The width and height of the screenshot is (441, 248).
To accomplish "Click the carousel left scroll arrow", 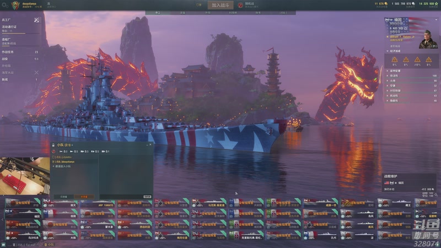I will (2, 219).
